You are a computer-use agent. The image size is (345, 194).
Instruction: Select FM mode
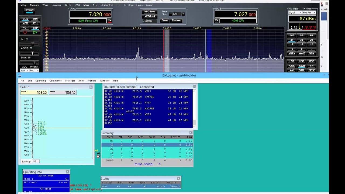[x=311, y=66]
